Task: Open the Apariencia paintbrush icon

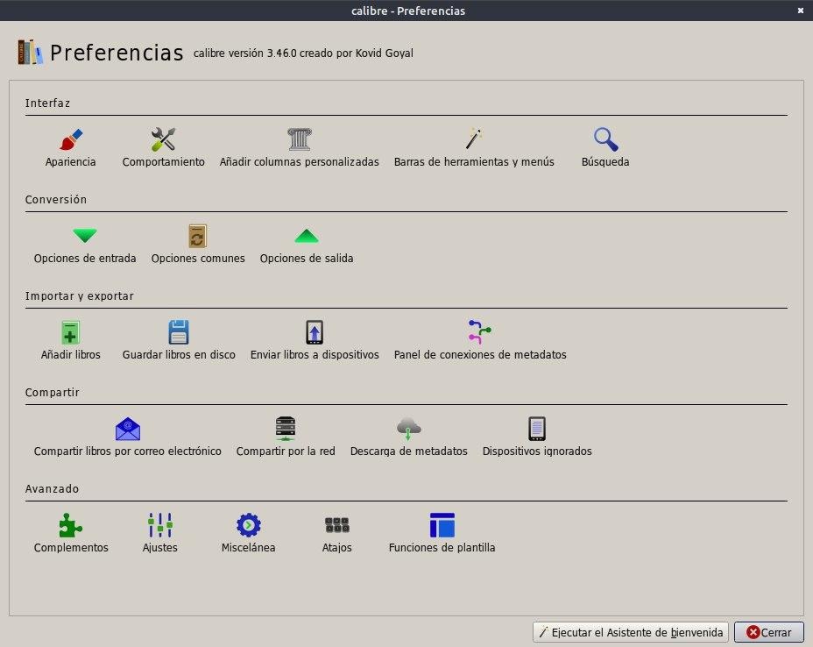Action: tap(70, 139)
